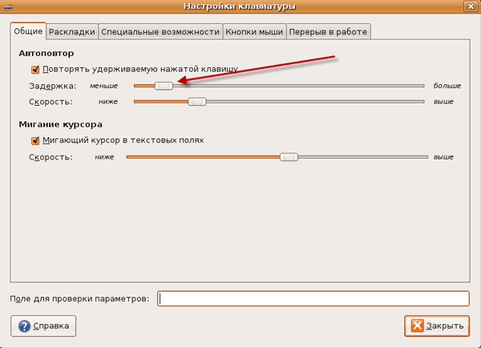Click the Задержка slider handle

pos(164,85)
